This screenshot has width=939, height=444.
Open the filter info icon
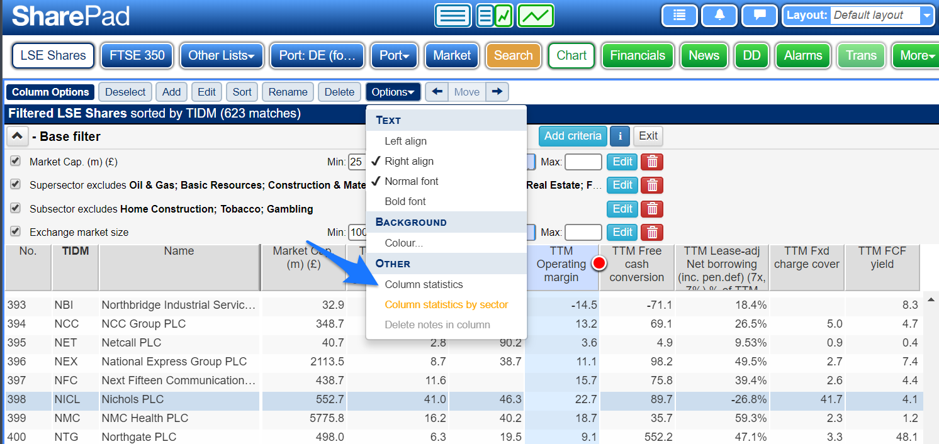click(620, 136)
